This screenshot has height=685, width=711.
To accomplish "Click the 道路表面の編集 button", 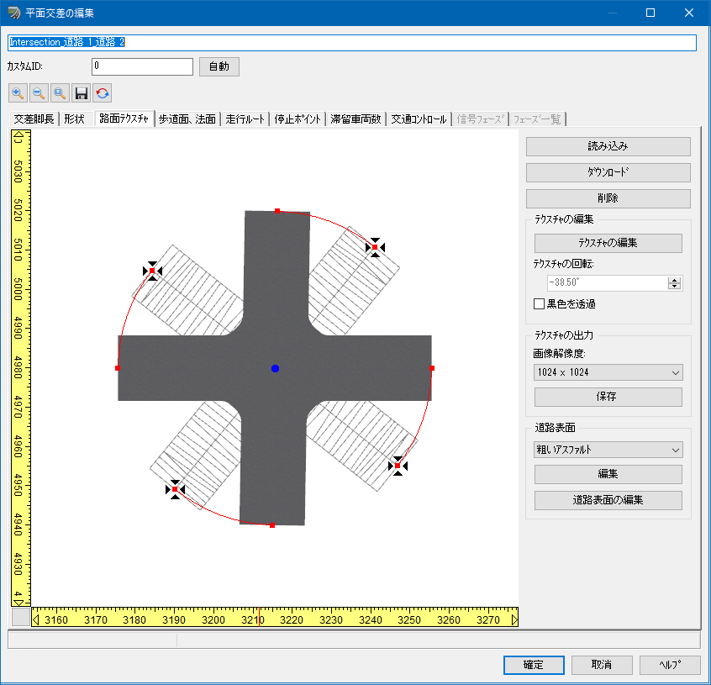I will (608, 500).
